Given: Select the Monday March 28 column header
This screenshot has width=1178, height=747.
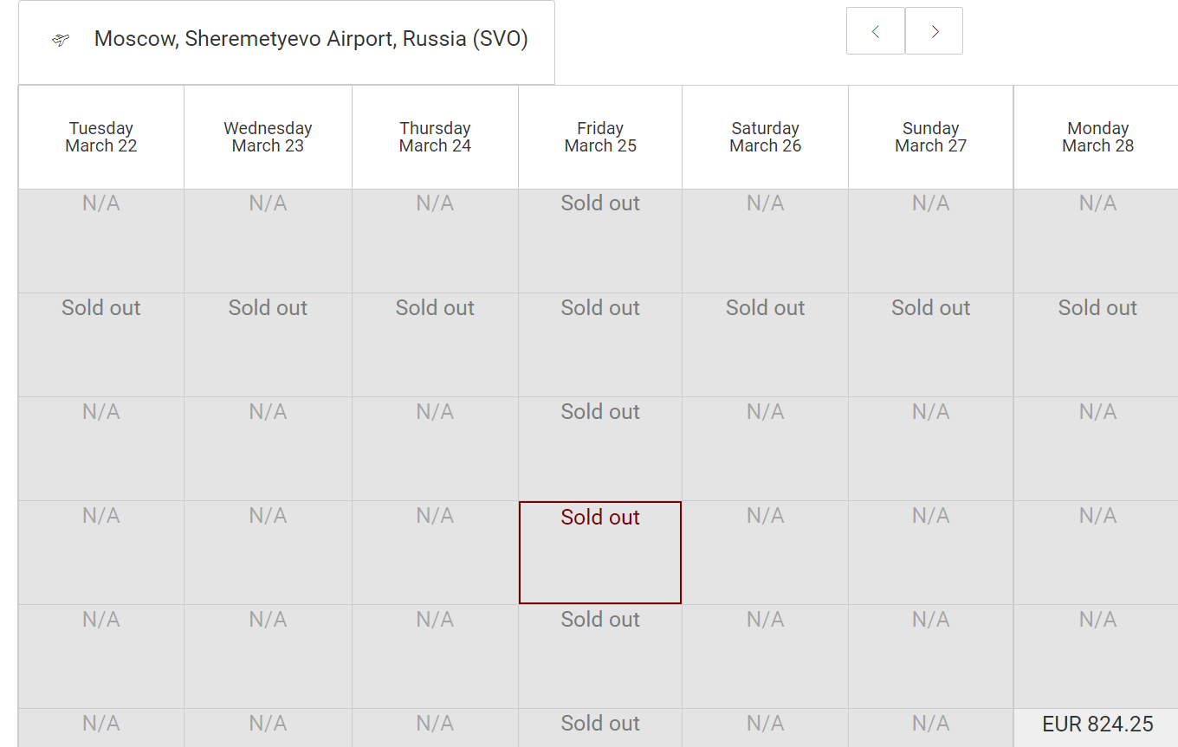Looking at the screenshot, I should [x=1097, y=137].
